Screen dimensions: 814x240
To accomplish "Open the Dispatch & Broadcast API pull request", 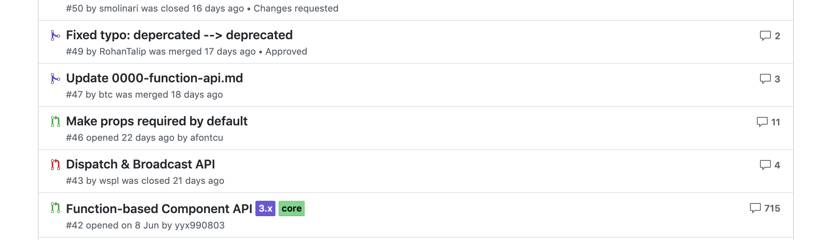I will pyautogui.click(x=140, y=165).
